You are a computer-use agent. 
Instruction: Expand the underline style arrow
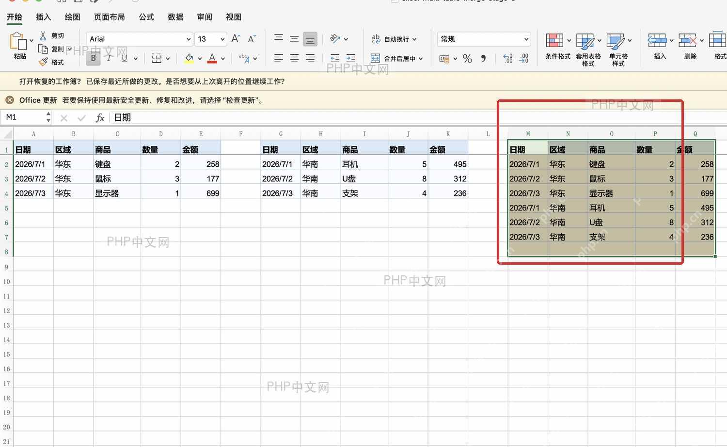click(x=136, y=59)
